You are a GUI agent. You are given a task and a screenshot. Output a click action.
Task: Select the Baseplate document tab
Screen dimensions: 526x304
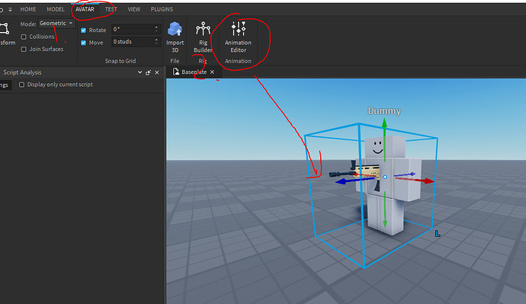(193, 72)
